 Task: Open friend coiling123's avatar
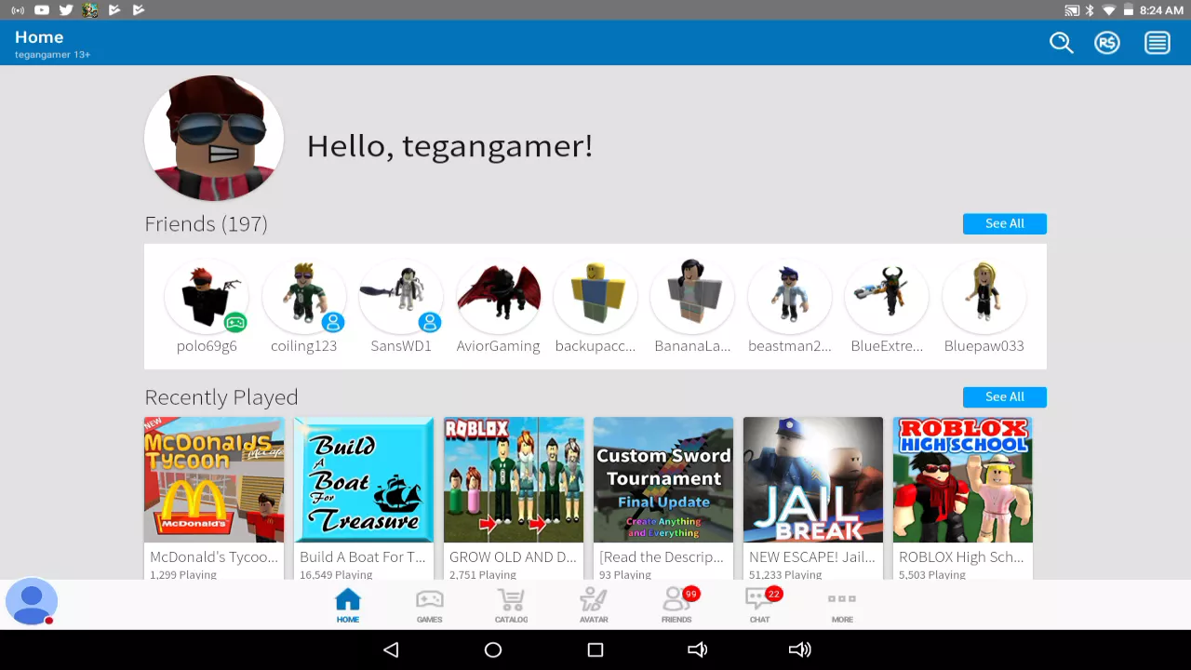pos(304,296)
